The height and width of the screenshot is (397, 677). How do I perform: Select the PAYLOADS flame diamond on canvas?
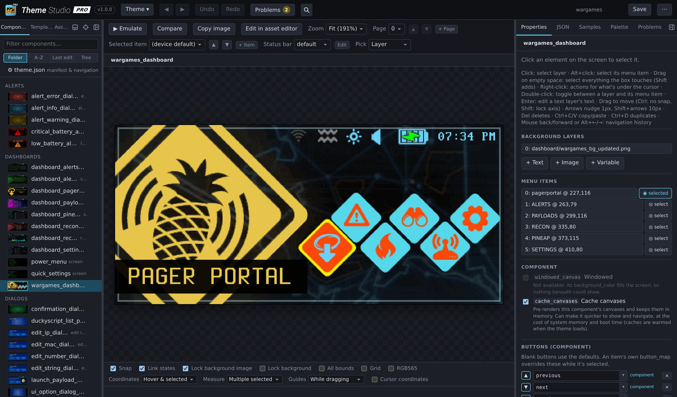tap(385, 246)
